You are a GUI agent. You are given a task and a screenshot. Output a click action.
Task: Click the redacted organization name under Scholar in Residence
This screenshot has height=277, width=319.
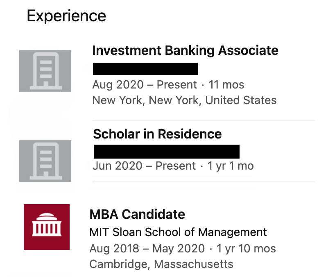point(167,152)
